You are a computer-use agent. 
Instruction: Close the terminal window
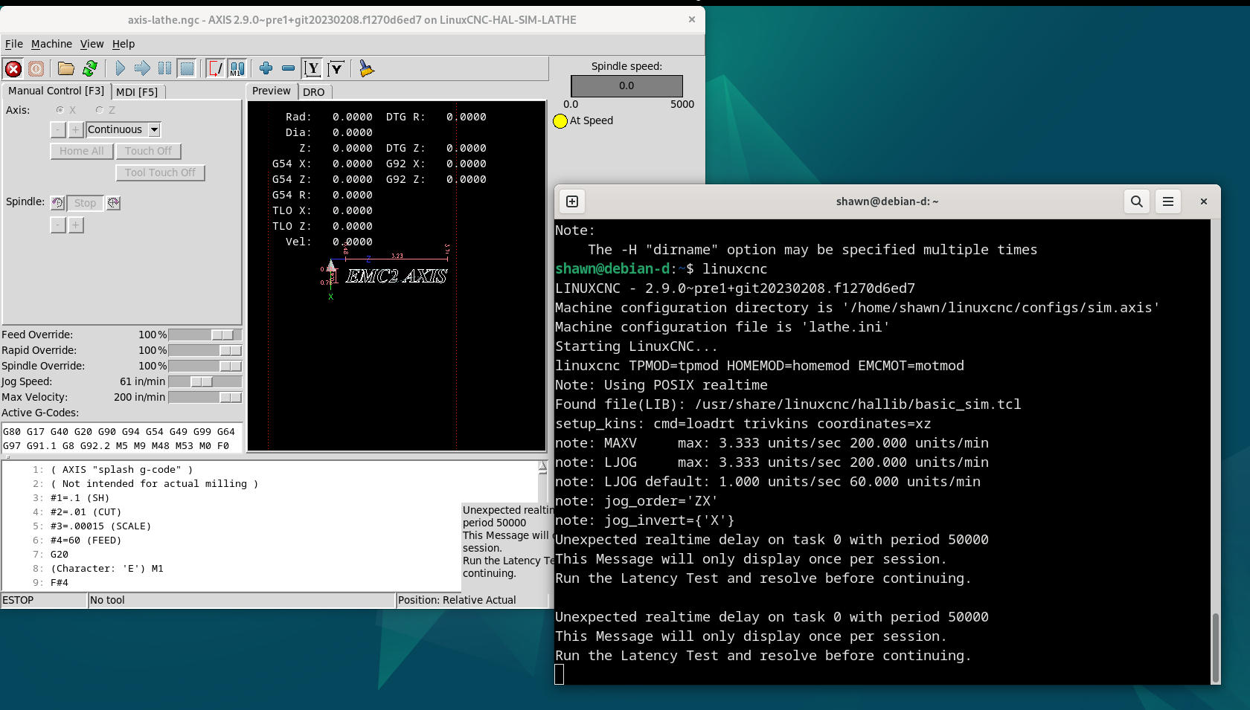pos(1204,201)
